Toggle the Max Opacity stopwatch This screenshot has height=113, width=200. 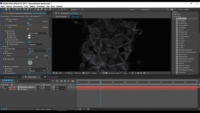7,25
